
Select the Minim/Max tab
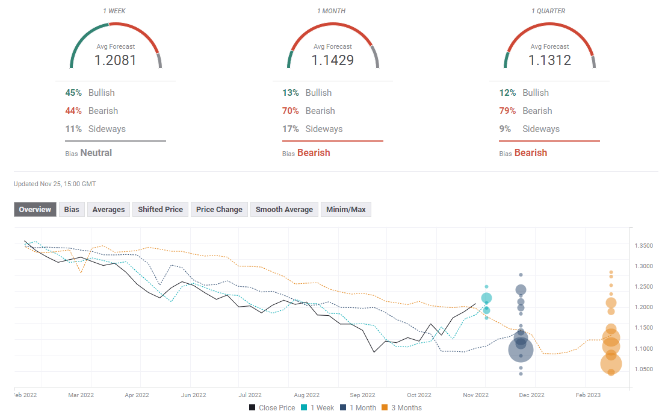(x=345, y=210)
